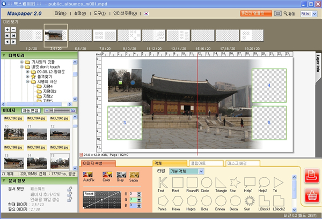Open the Layer Info side panel
322x219 pixels.
318,64
